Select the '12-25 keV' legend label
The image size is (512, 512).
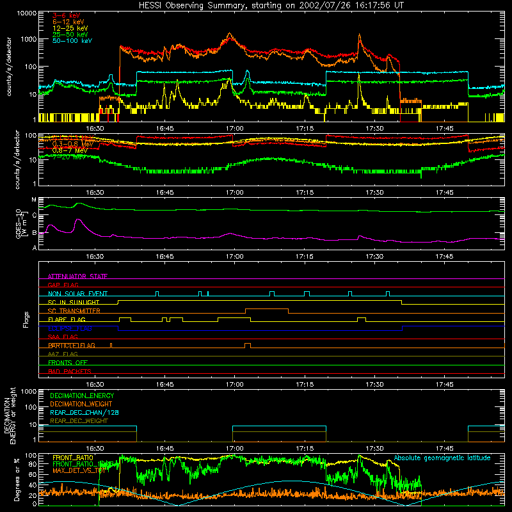click(x=70, y=28)
